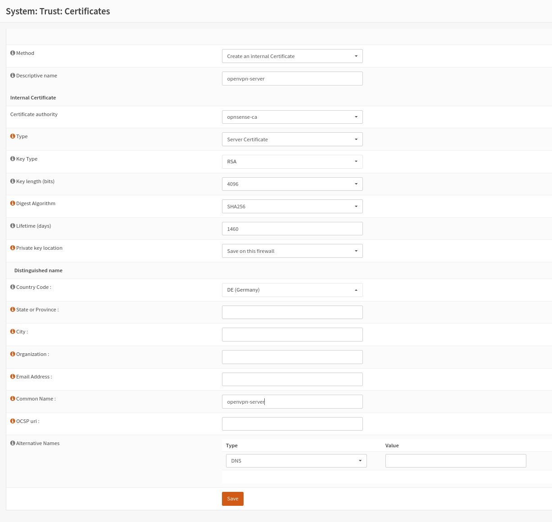Image resolution: width=552 pixels, height=522 pixels.
Task: Click the info icon next to Method
Action: pos(13,53)
